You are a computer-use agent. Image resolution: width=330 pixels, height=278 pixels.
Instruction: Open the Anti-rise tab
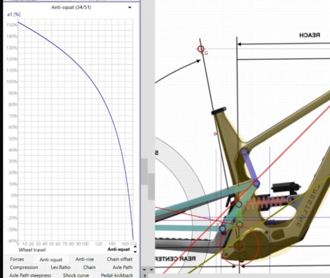coord(85,259)
